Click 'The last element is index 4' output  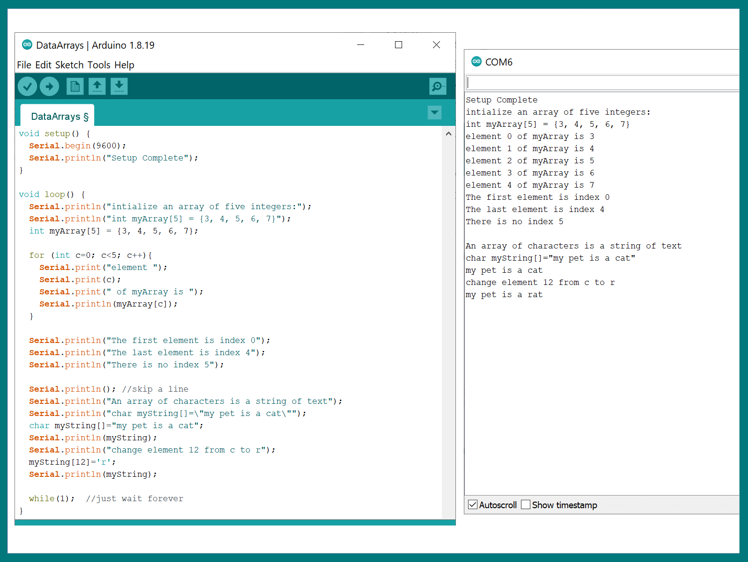tap(535, 210)
